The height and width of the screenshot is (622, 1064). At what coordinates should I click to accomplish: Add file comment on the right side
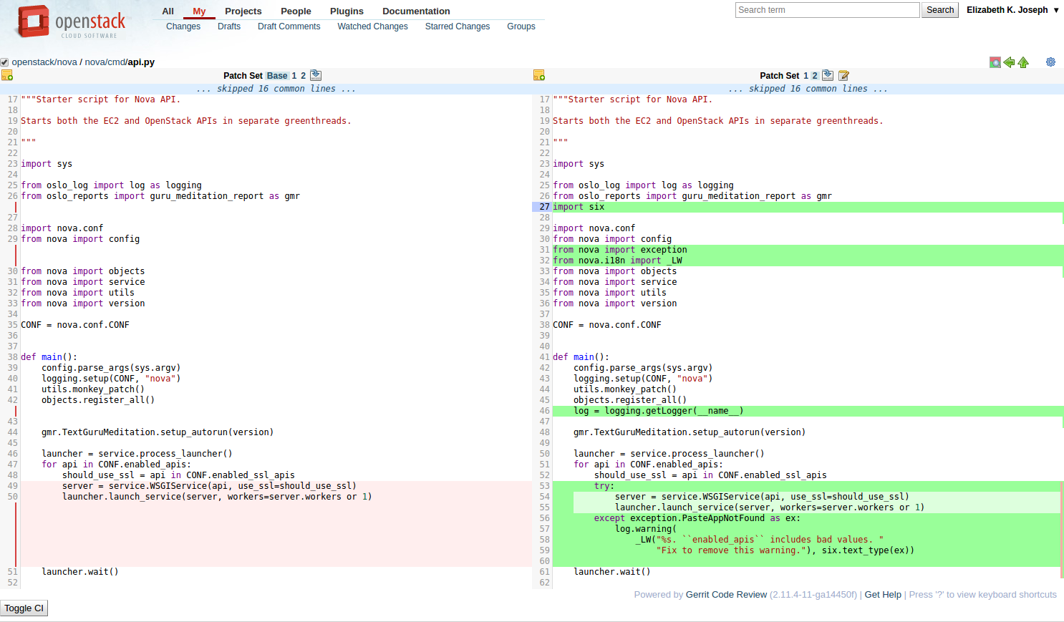[539, 75]
